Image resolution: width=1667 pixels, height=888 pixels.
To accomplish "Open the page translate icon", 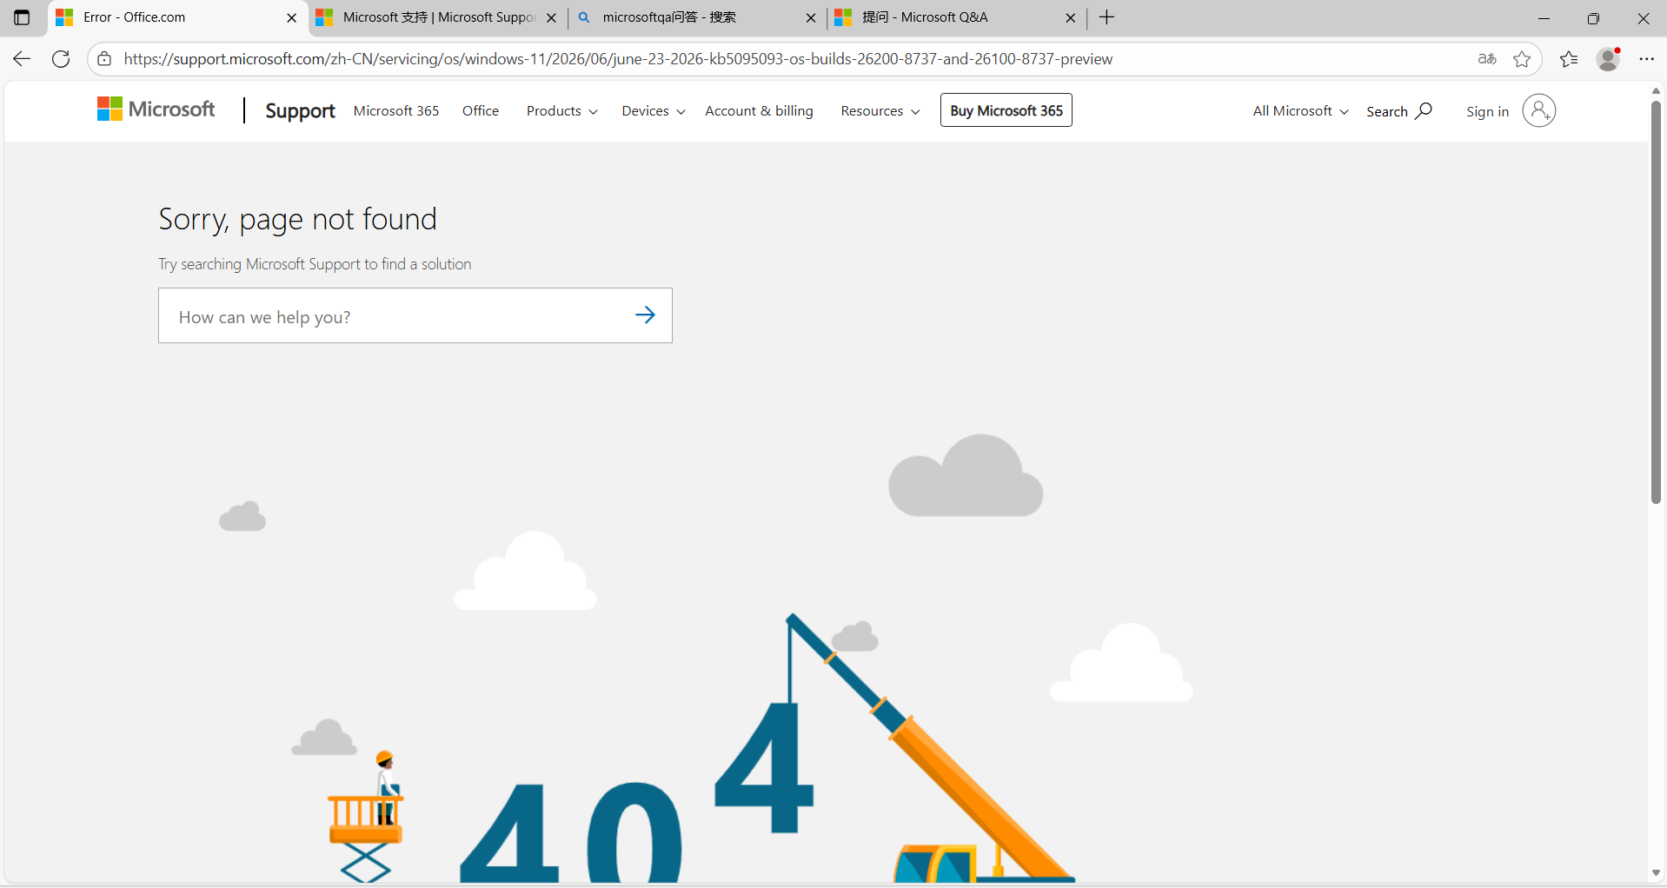I will pyautogui.click(x=1487, y=59).
